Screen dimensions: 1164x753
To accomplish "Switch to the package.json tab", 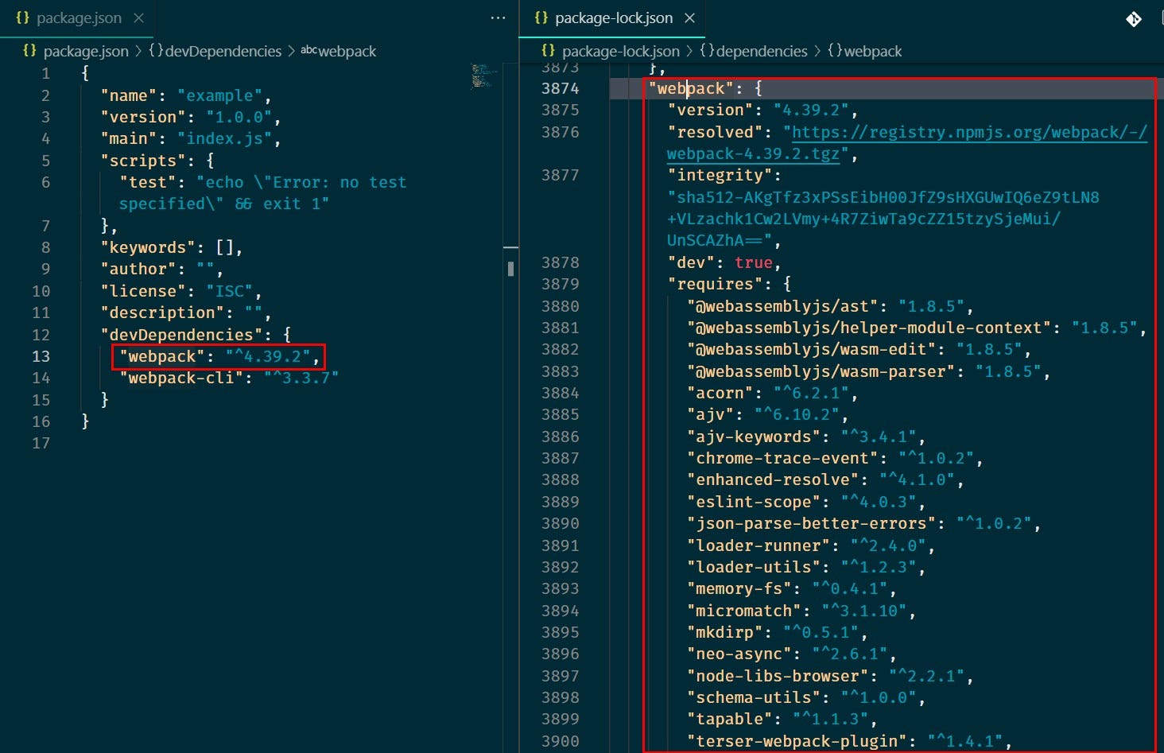I will coord(77,17).
